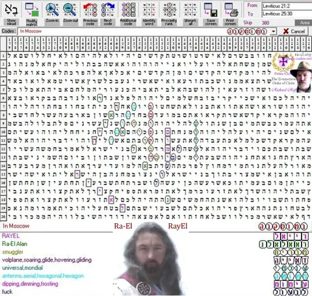The width and height of the screenshot is (312, 296).
Task: Go to the Next code
Action: click(x=108, y=10)
